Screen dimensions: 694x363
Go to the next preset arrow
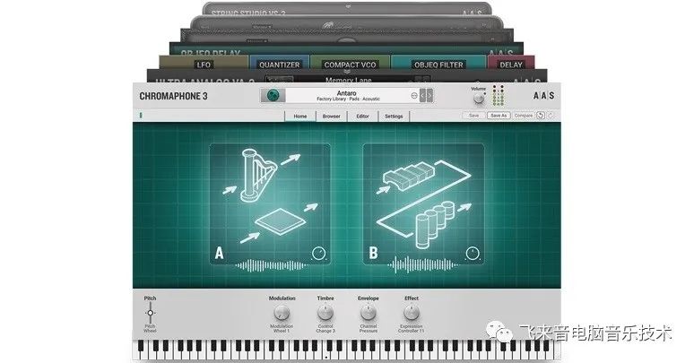point(429,96)
